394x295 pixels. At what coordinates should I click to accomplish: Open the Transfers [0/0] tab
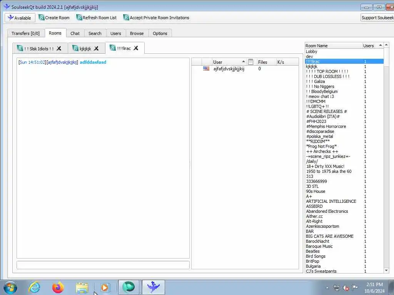[x=26, y=33]
